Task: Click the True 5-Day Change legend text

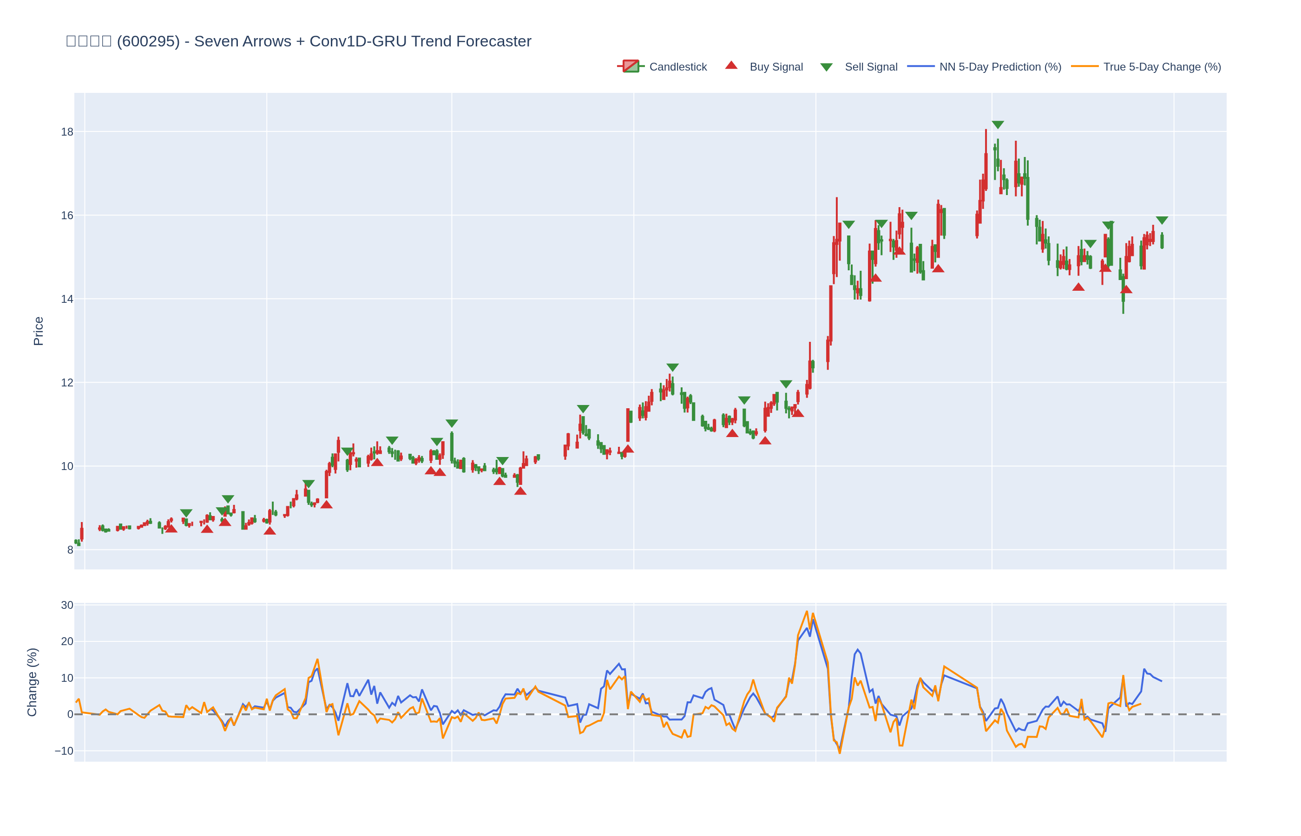Action: coord(1162,67)
